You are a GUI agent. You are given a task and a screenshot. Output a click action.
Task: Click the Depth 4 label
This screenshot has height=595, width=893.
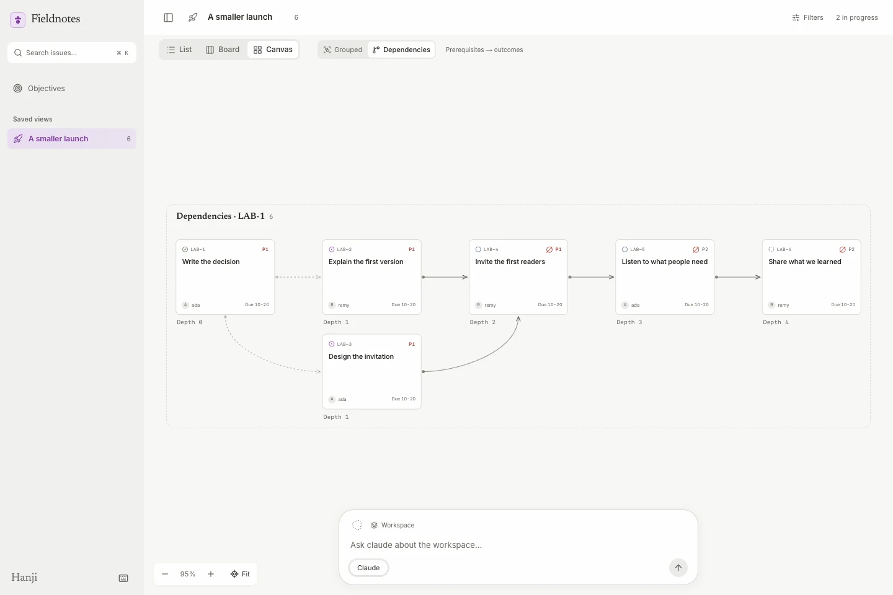[x=776, y=322]
